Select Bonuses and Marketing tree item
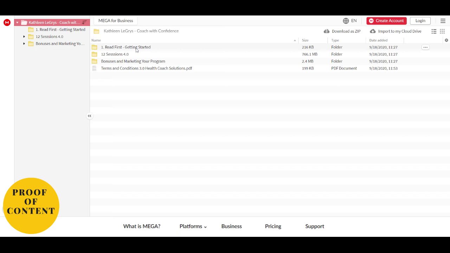Viewport: 450px width, 253px height. (x=60, y=44)
